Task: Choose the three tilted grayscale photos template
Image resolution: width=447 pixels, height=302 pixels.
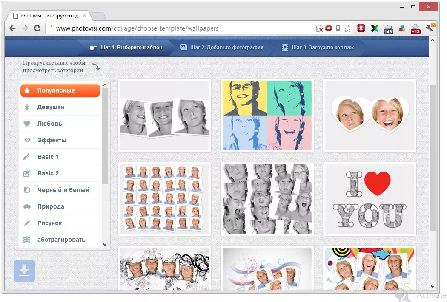Action: (x=164, y=116)
